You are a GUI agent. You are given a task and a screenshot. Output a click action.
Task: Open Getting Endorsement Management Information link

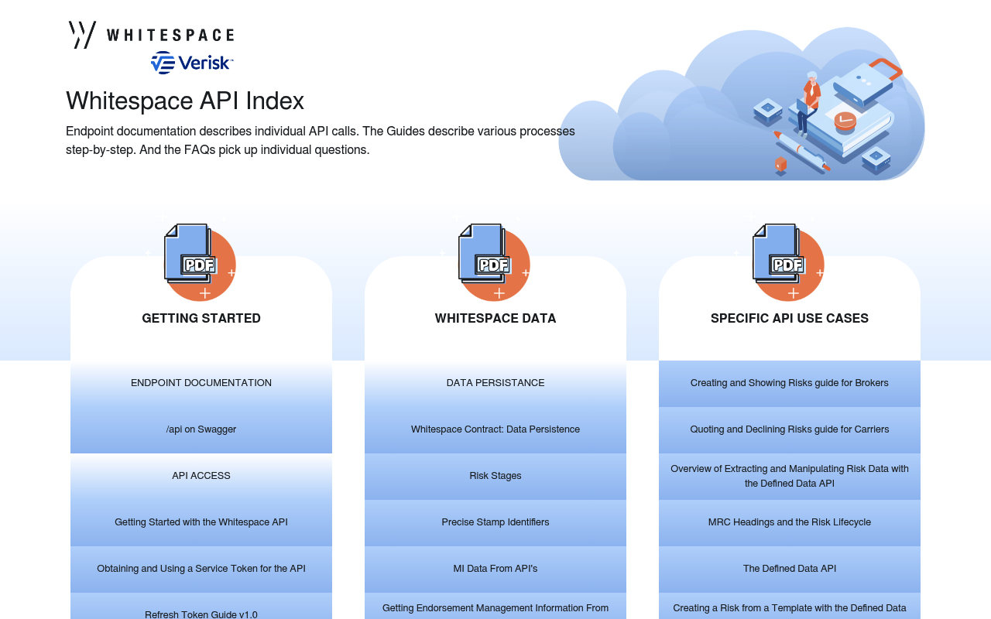(495, 607)
